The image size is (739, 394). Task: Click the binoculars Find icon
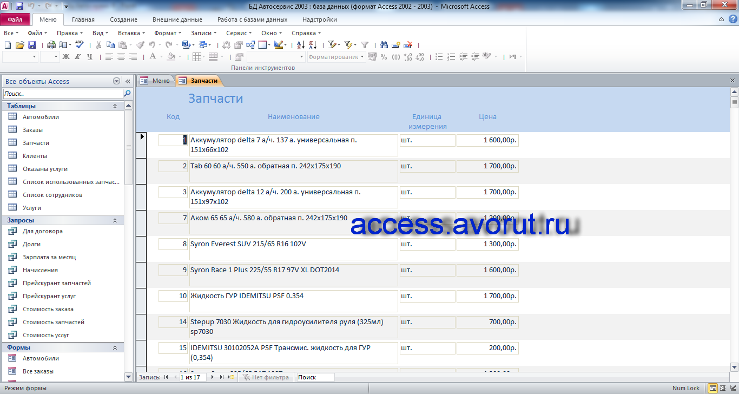coord(384,45)
